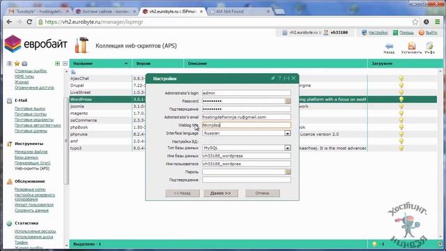Image resolution: width=446 pixels, height=251 pixels.
Task: Bookmark the page with the star icon
Action: pyautogui.click(x=415, y=22)
